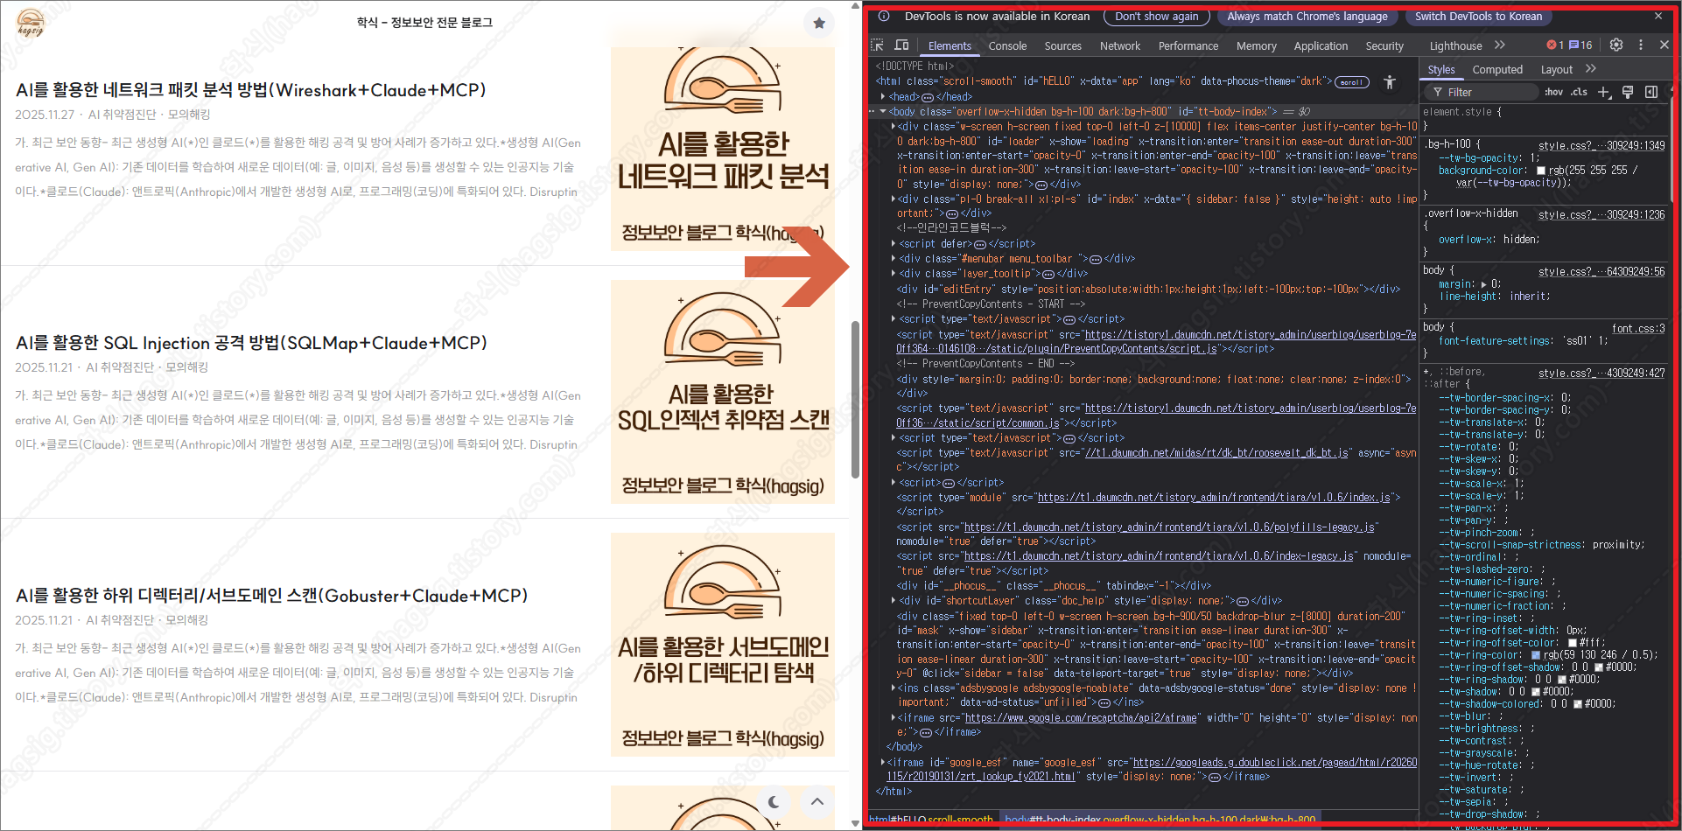Select the inspect element picker icon
This screenshot has width=1682, height=831.
(x=878, y=45)
